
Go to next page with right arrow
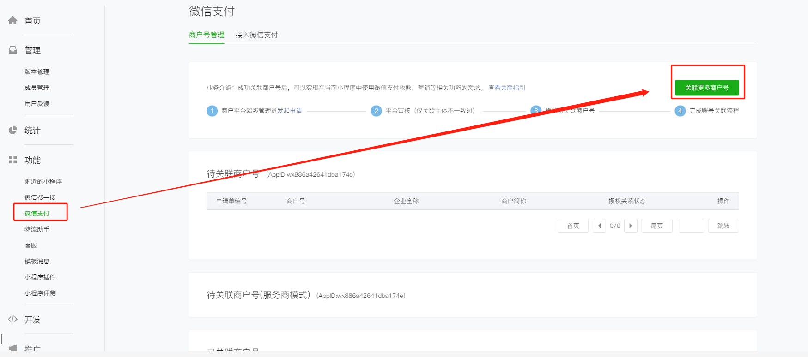(631, 226)
